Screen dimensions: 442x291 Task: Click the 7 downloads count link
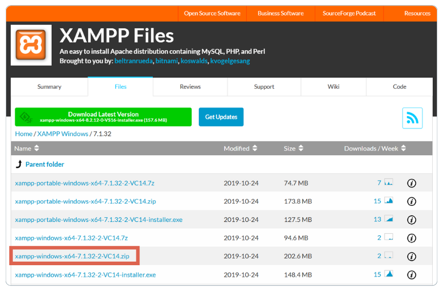tap(379, 183)
